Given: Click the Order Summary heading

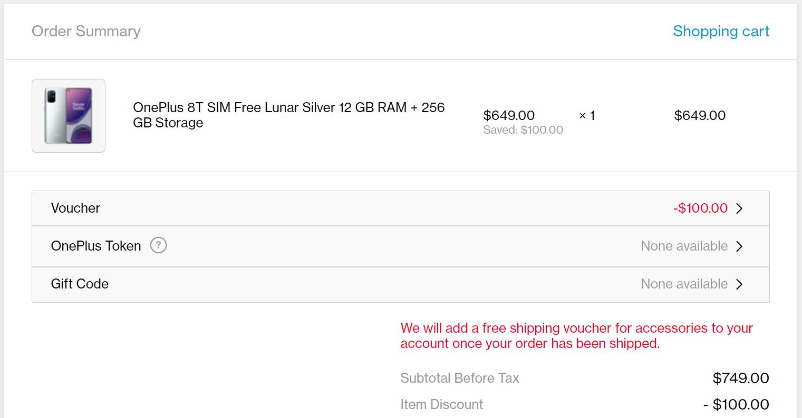Looking at the screenshot, I should (x=86, y=32).
